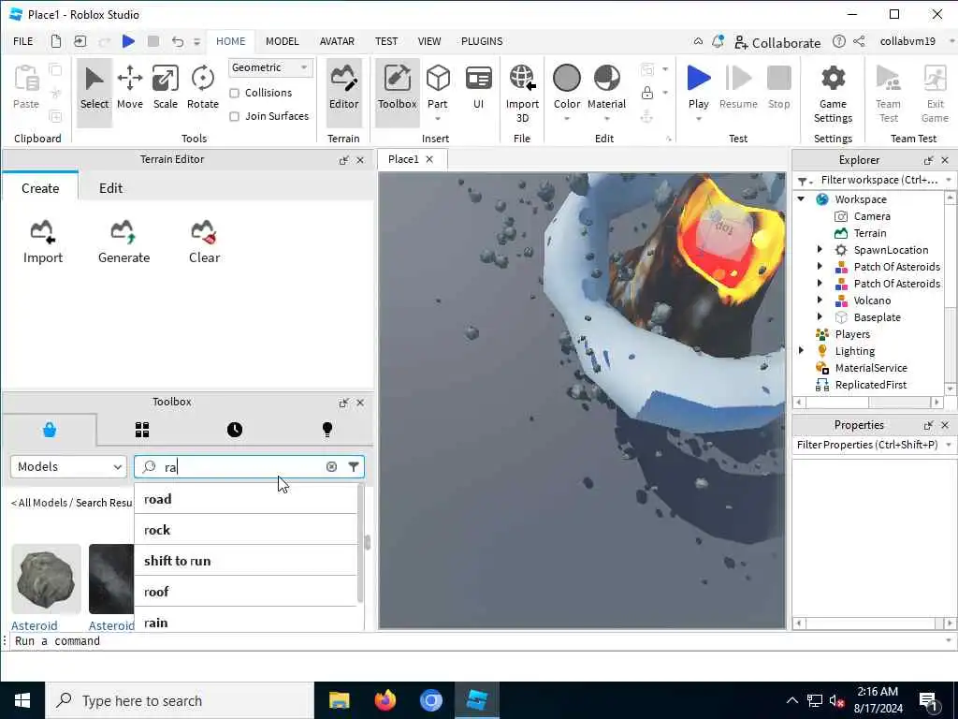This screenshot has width=958, height=719.
Task: Open the Toolbox Marketplace tab
Action: [x=50, y=430]
